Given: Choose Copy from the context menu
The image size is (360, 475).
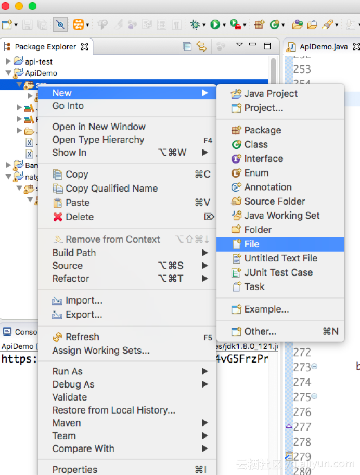Looking at the screenshot, I should (x=127, y=174).
